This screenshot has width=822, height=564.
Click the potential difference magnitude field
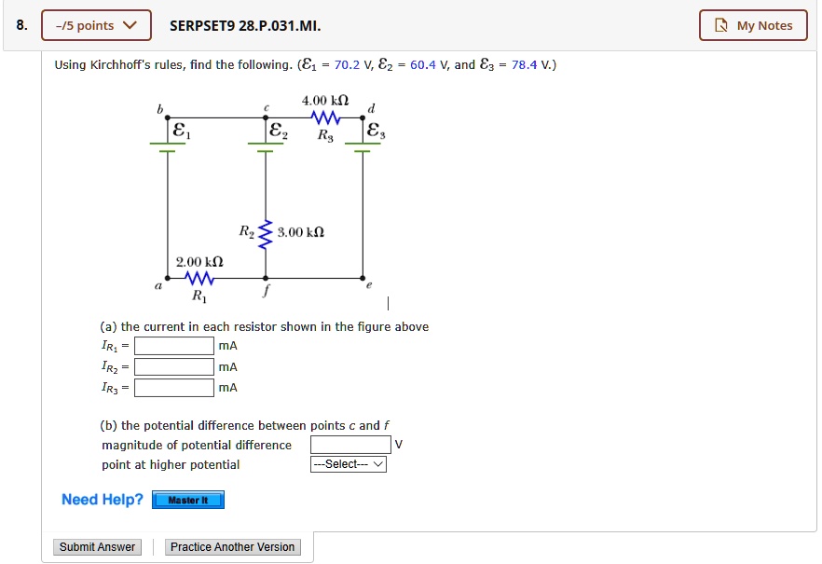point(350,445)
